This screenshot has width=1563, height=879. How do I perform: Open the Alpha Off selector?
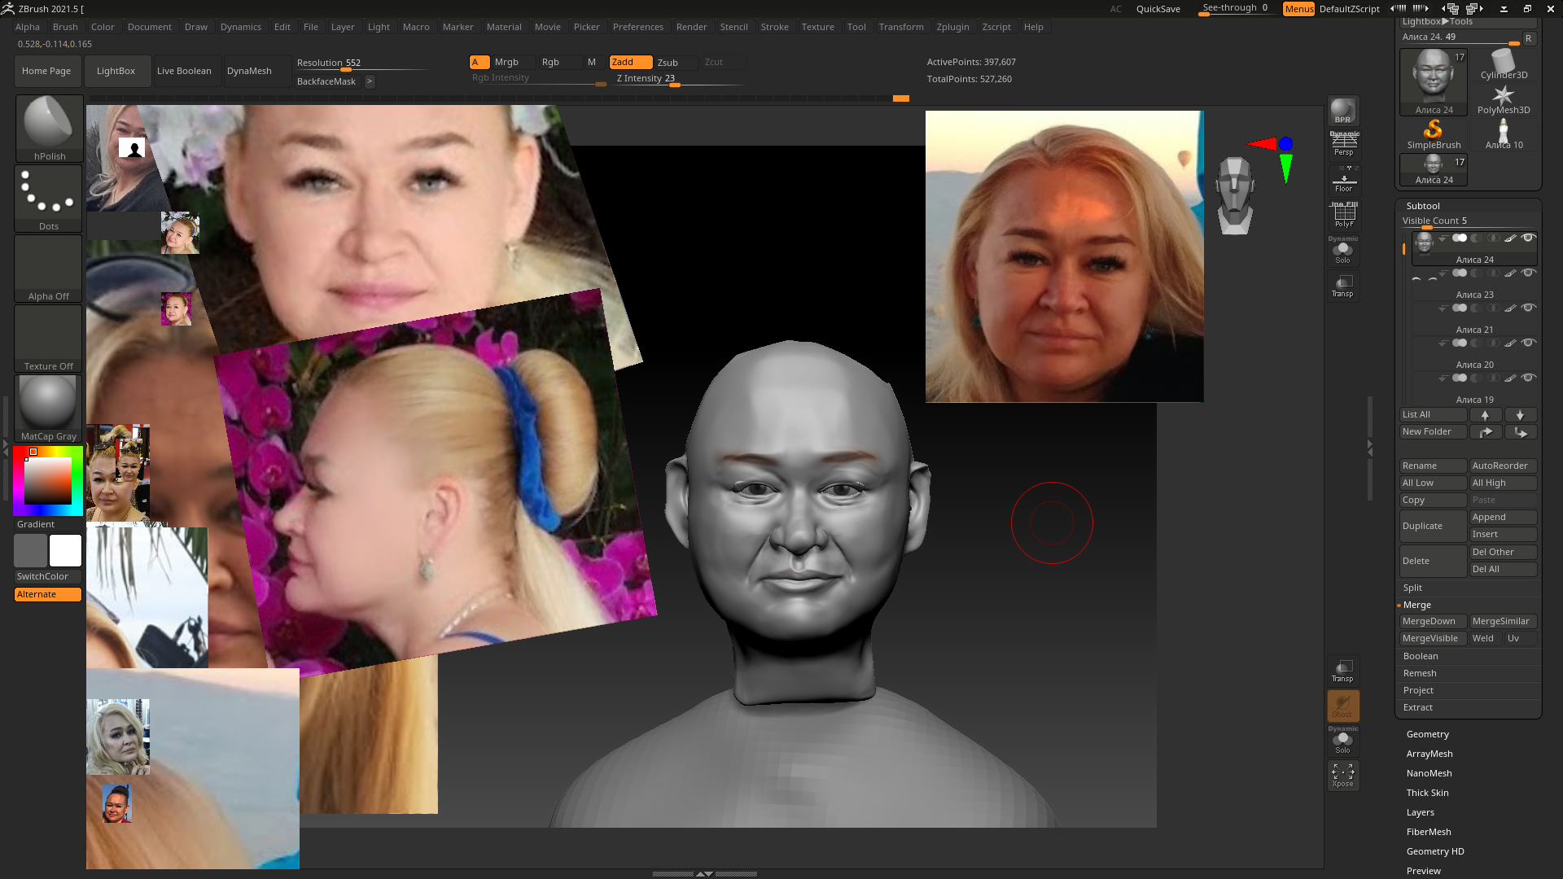pyautogui.click(x=49, y=269)
